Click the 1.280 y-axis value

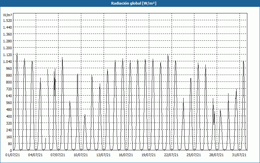[7, 41]
